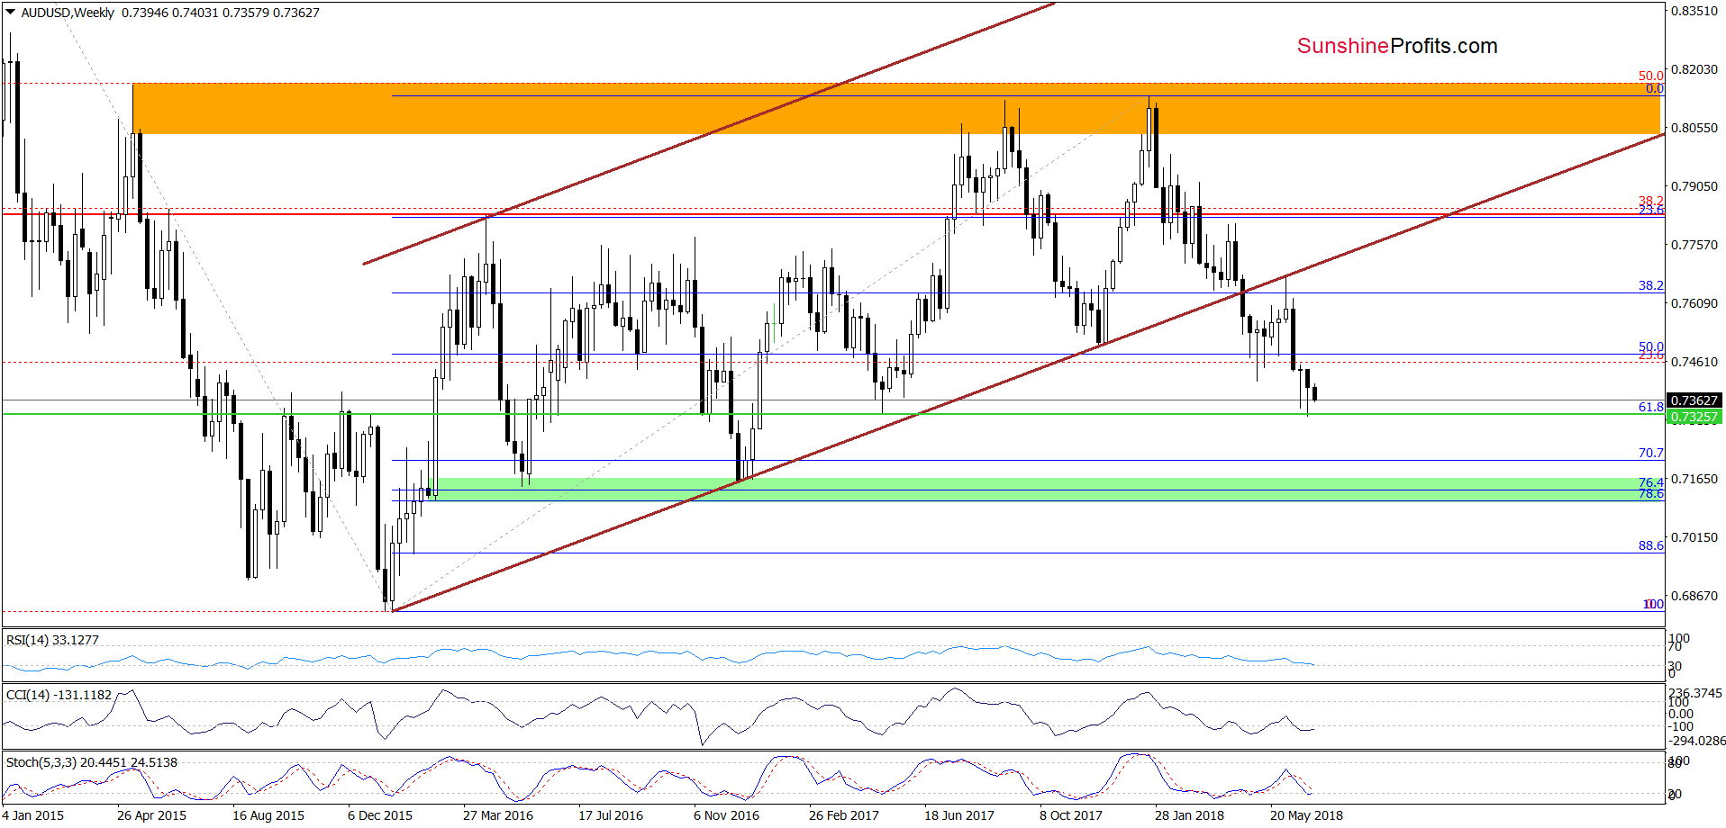Click the 0.71650 price axis label
The image size is (1726, 828).
[1694, 479]
